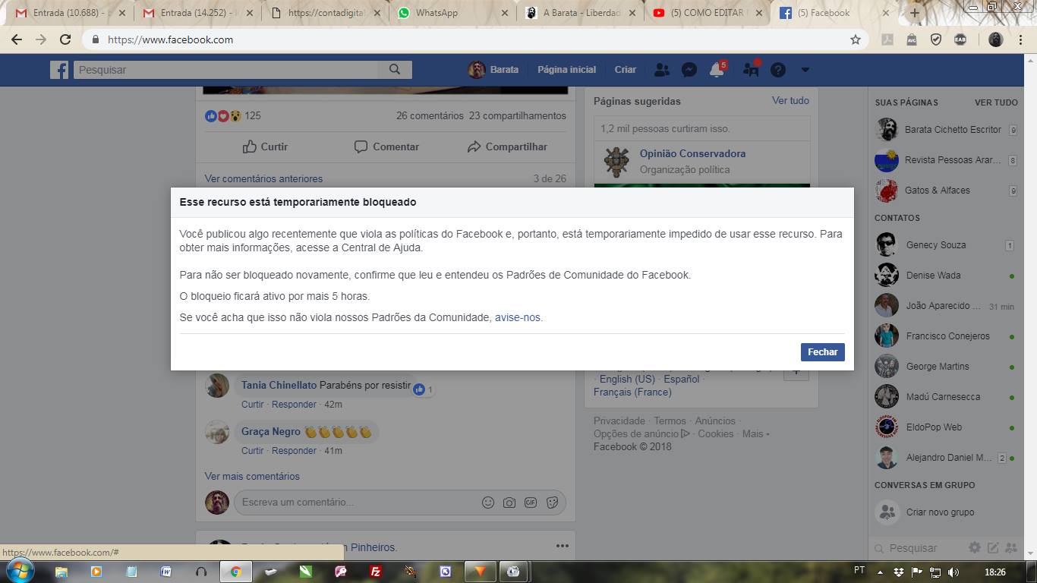
Task: Bookmark this page with the star icon
Action: (x=856, y=39)
